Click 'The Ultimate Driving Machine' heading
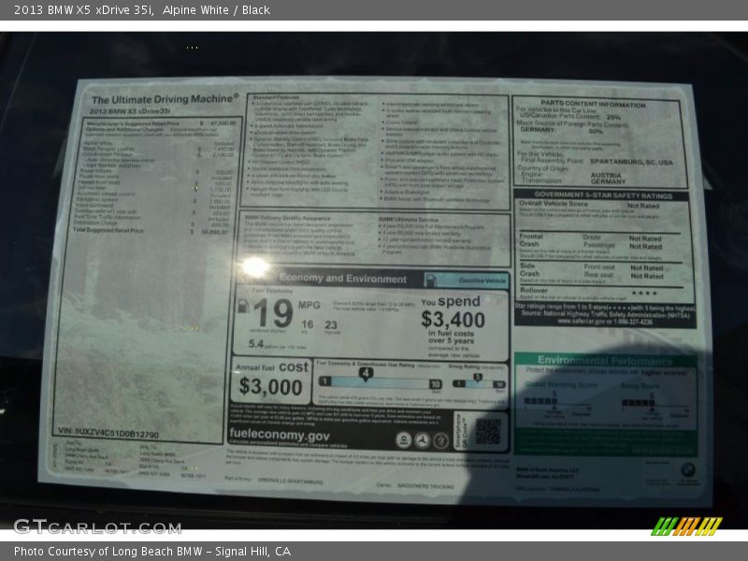Viewport: 748px width, 561px height. tap(165, 99)
